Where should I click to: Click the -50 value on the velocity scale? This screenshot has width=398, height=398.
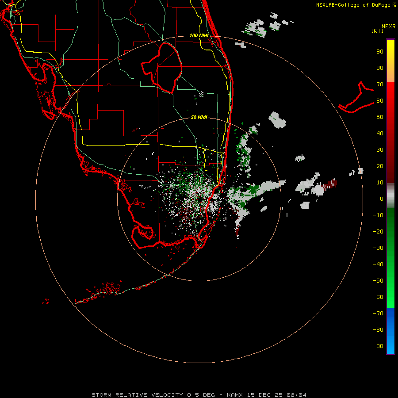coord(378,281)
